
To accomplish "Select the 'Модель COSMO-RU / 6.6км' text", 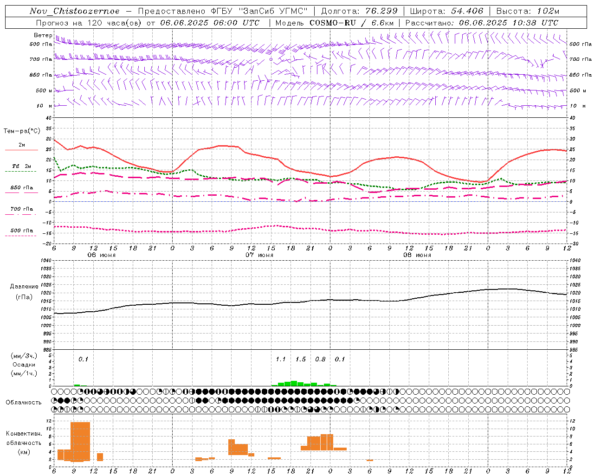I will pos(334,23).
